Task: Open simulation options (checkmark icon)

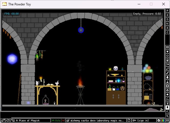Action: tap(159, 120)
